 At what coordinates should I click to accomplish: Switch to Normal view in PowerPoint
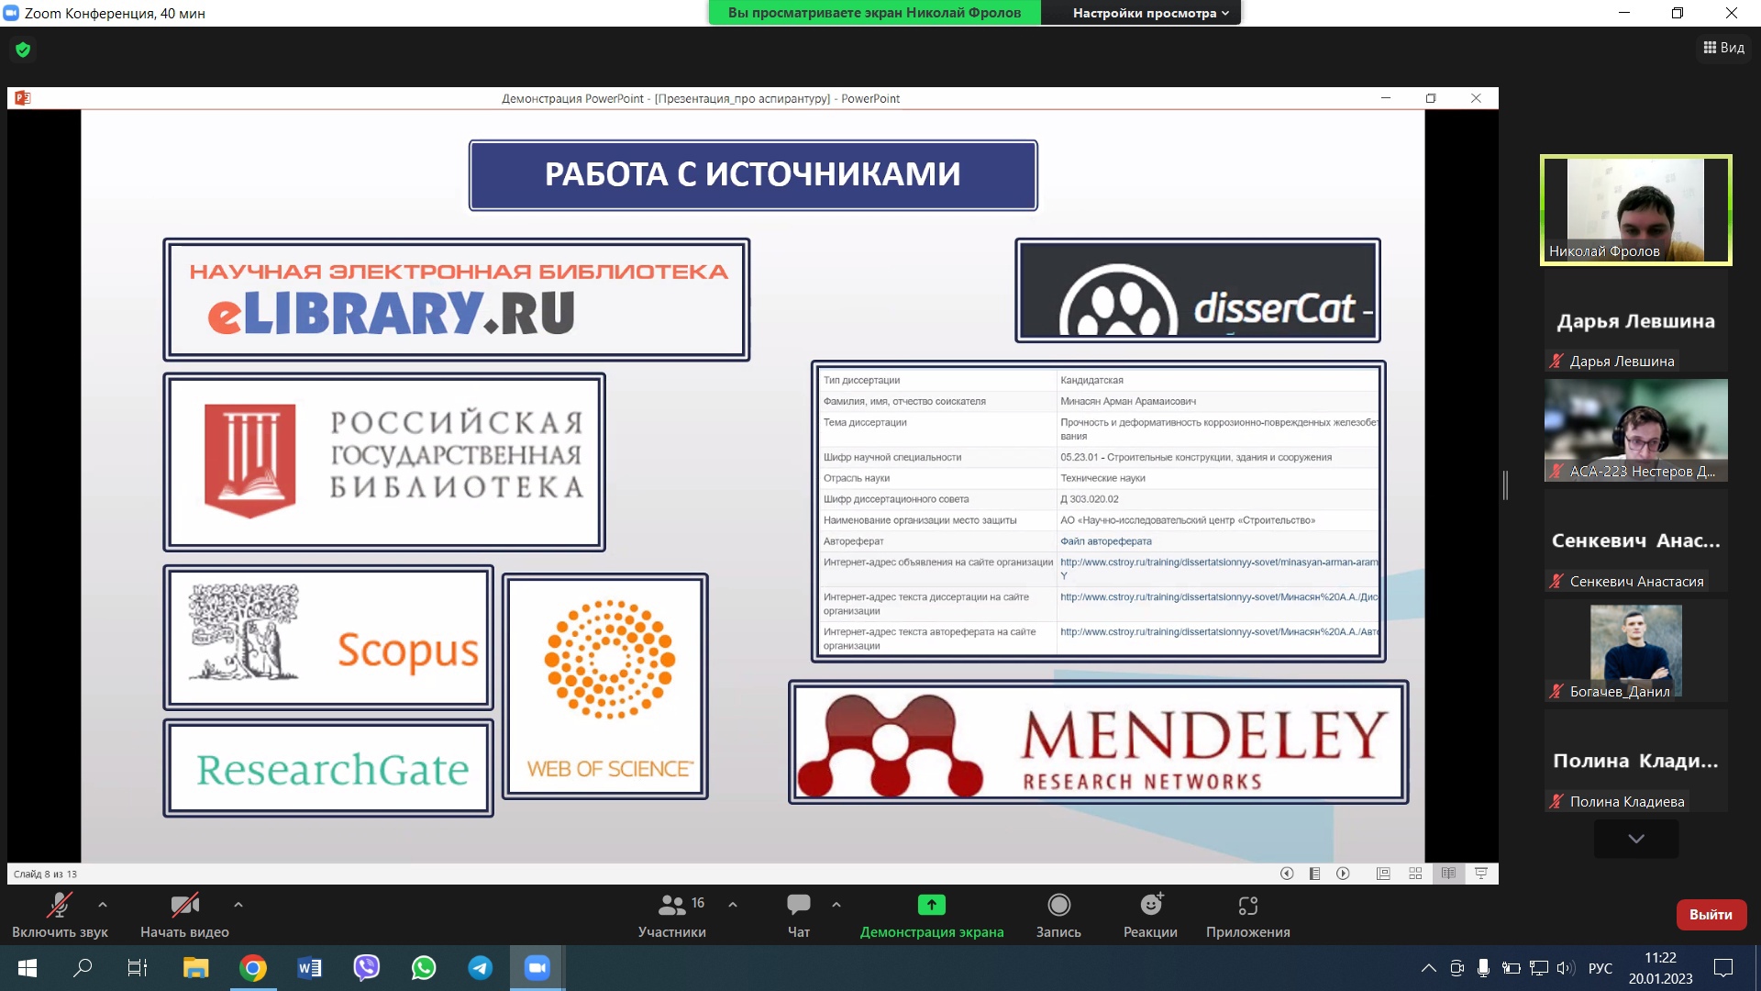pyautogui.click(x=1383, y=874)
